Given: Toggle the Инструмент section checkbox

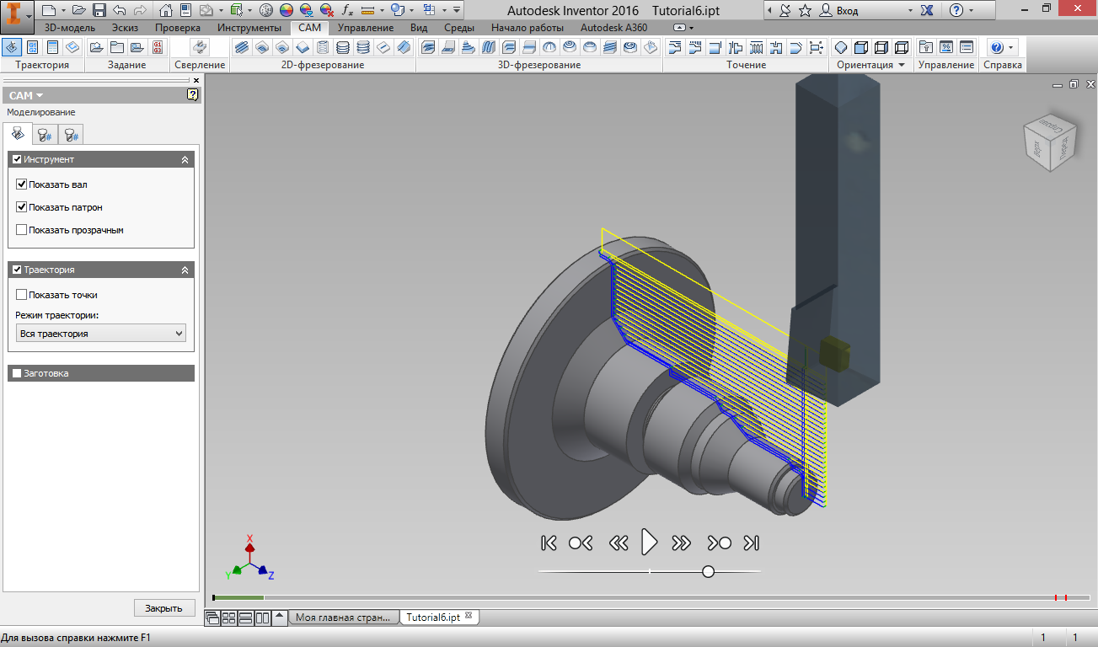Looking at the screenshot, I should click(16, 159).
